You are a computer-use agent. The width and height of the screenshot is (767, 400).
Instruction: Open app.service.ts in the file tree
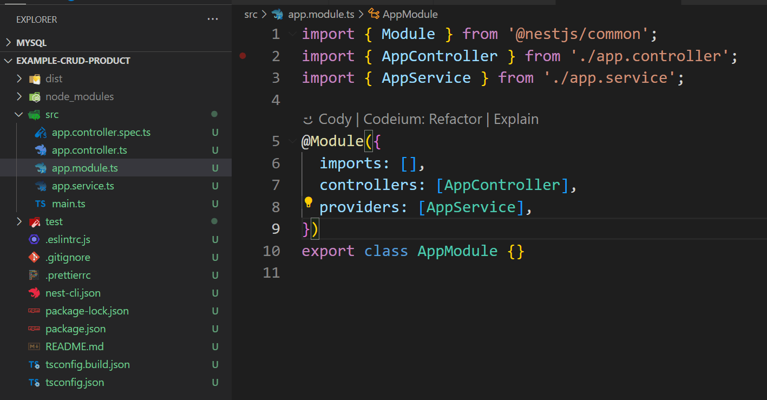83,186
